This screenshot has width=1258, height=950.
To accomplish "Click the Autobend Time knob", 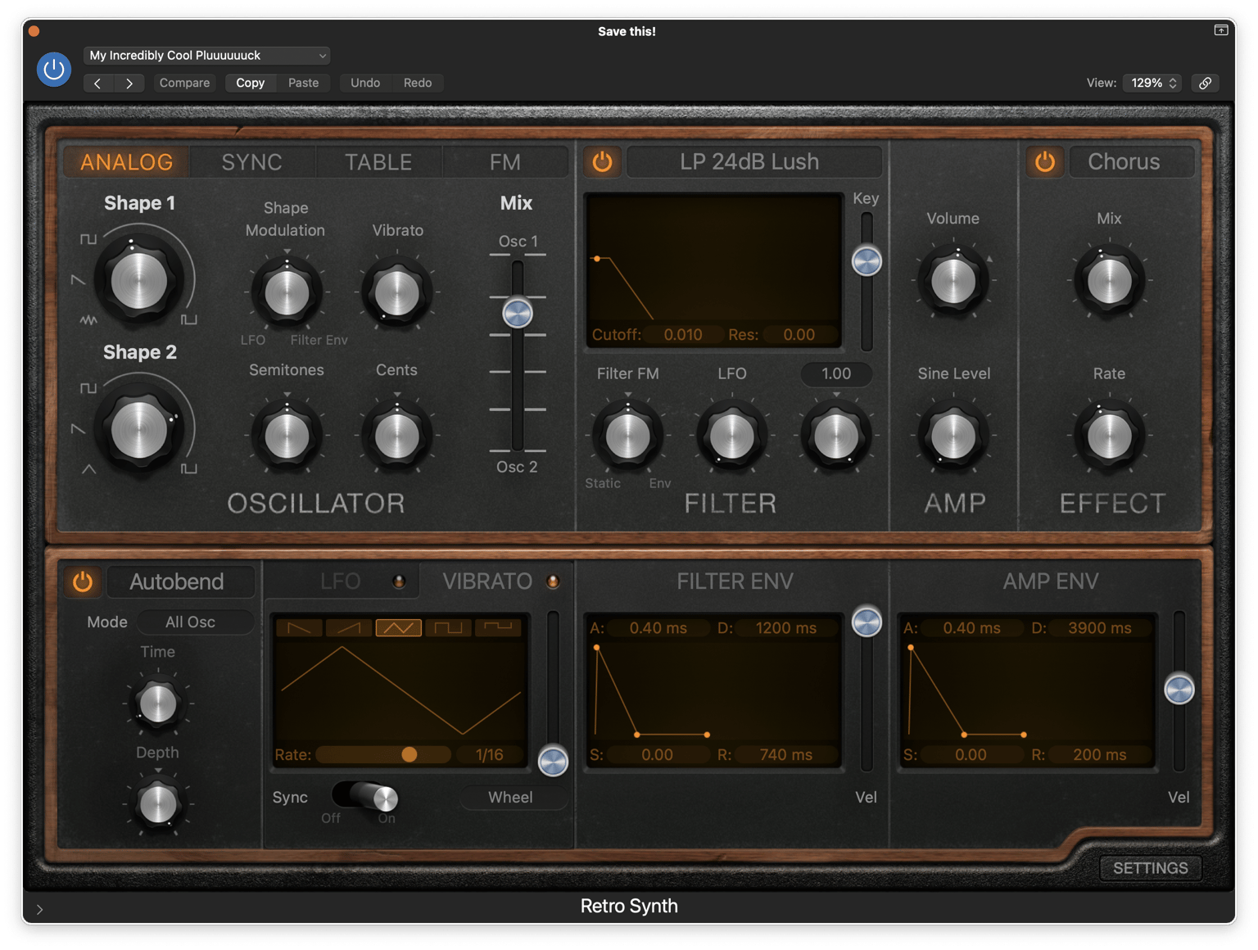I will click(157, 703).
